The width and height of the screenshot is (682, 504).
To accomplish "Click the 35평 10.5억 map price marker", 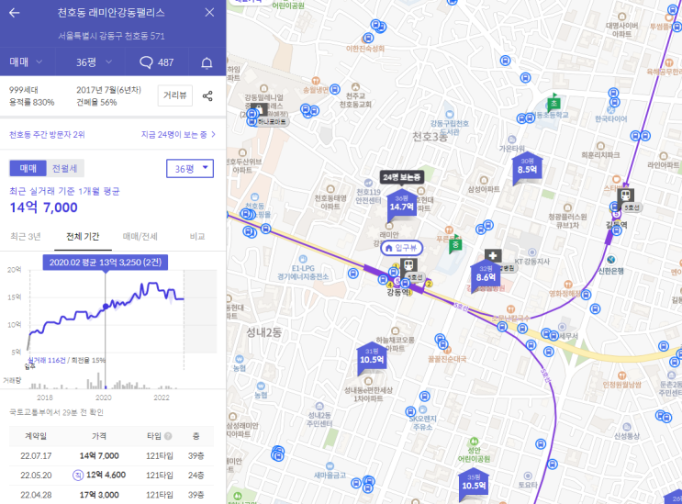I will 474,484.
